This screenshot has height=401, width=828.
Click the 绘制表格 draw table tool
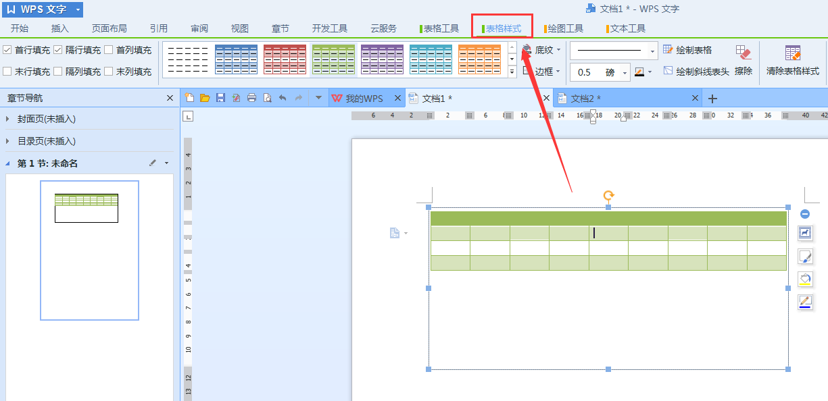tap(687, 50)
